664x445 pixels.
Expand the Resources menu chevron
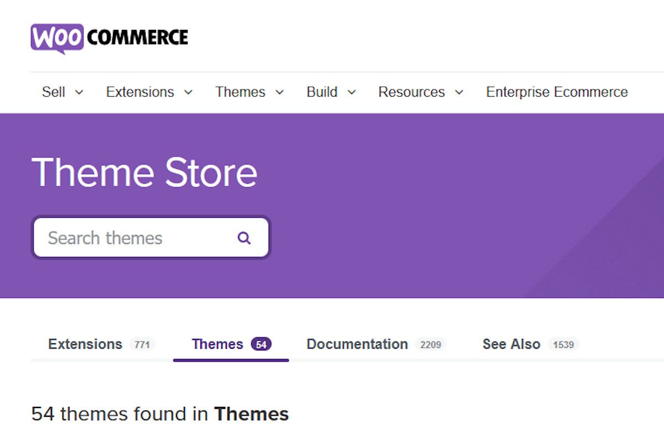click(459, 92)
